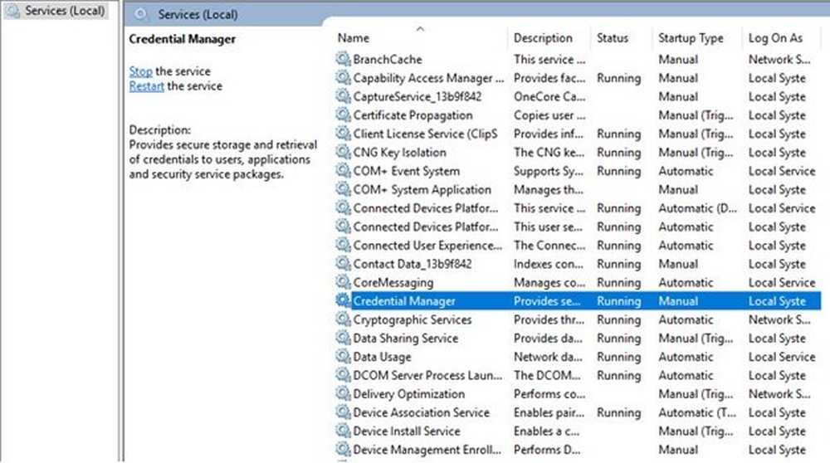Select the Capability Access Manager service name
Screen dimensions: 830x463
click(x=428, y=78)
